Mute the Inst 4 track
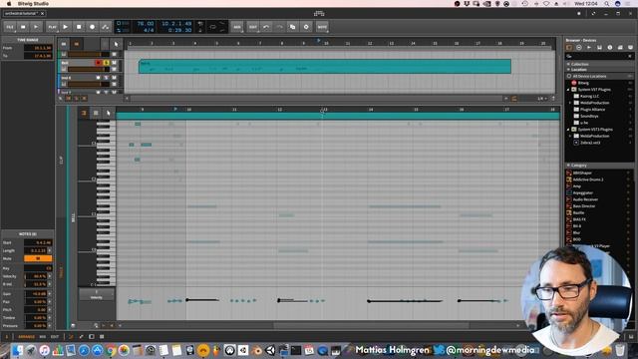The width and height of the screenshot is (638, 359). pyautogui.click(x=114, y=78)
